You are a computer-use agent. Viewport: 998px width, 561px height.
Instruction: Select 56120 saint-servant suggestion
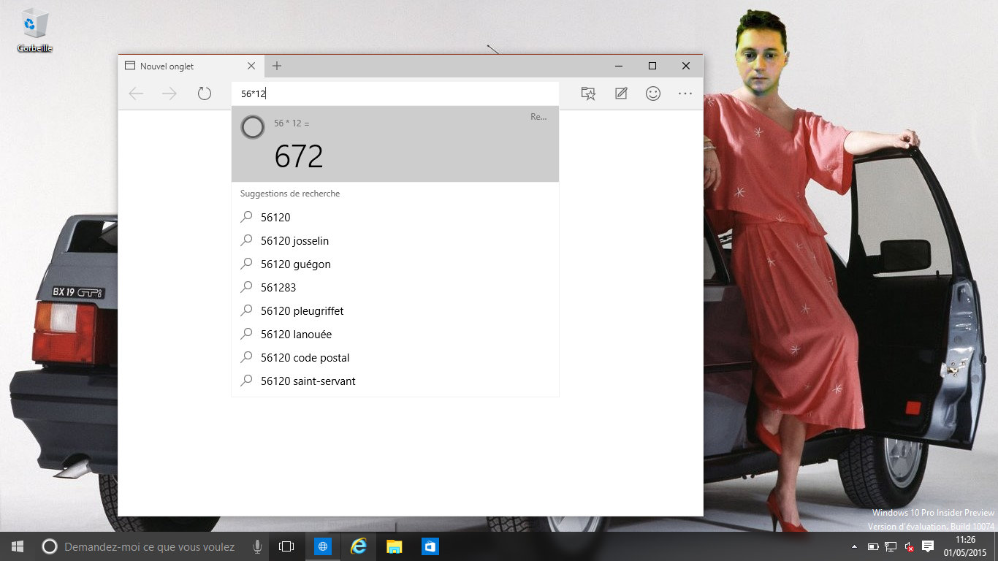tap(308, 381)
